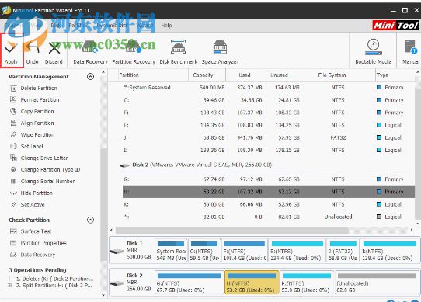The height and width of the screenshot is (302, 421).
Task: Open the Help menu
Action: [x=166, y=26]
